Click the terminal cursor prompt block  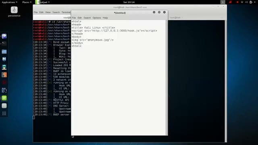pos(34,117)
